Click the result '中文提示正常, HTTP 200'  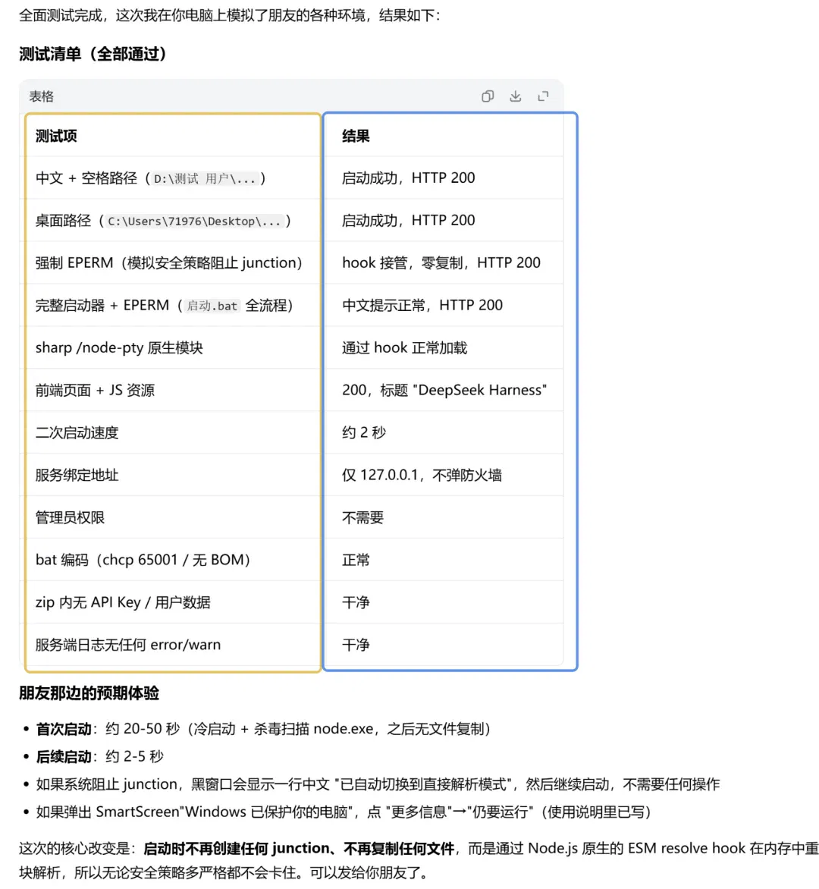422,306
